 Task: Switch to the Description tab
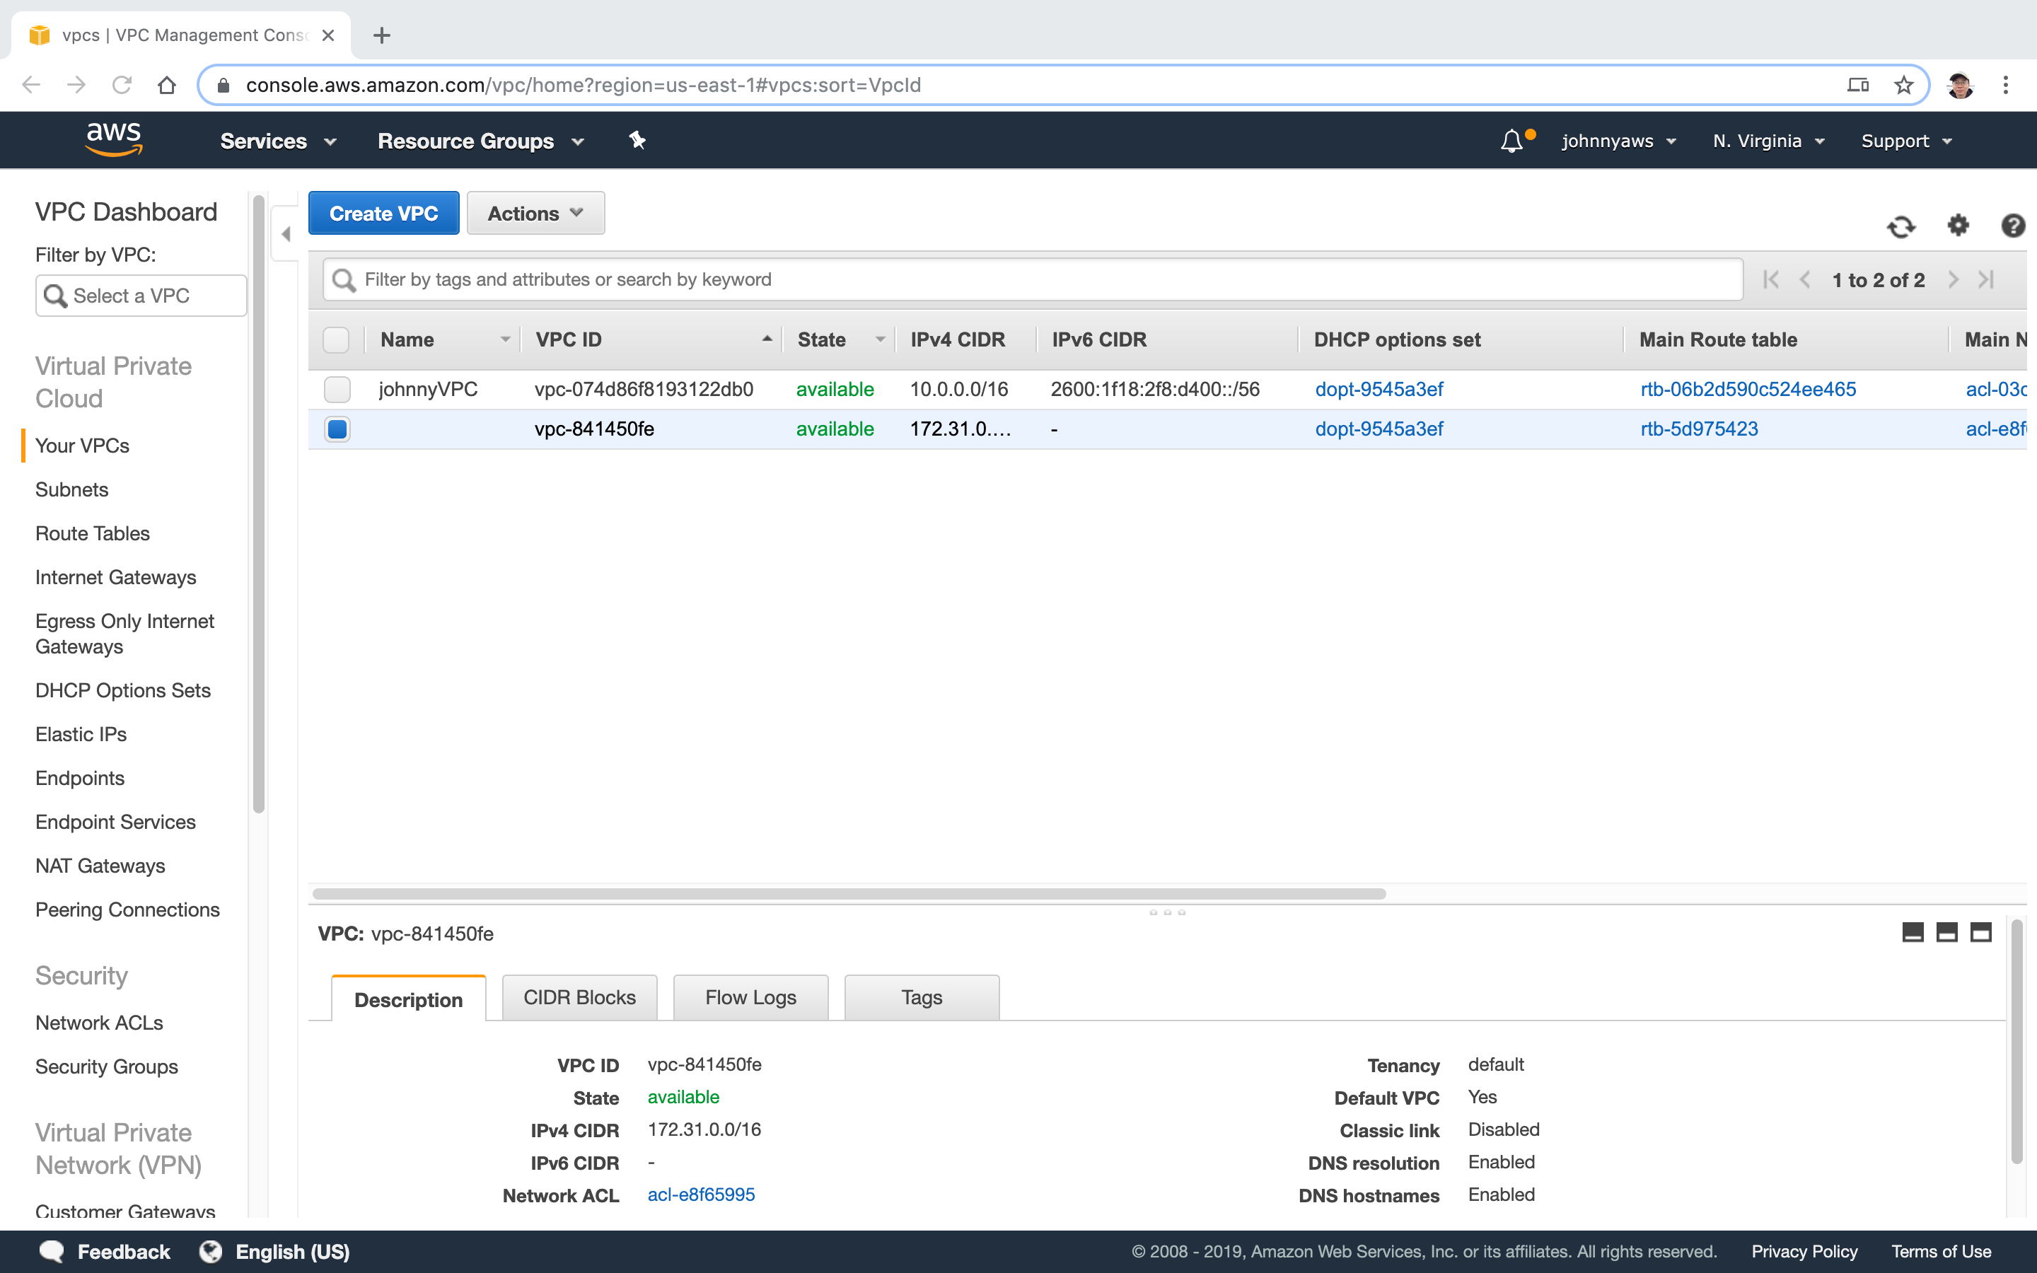tap(408, 999)
